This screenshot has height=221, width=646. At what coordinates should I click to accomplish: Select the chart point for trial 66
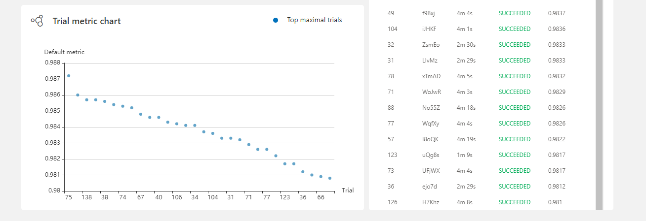click(321, 177)
